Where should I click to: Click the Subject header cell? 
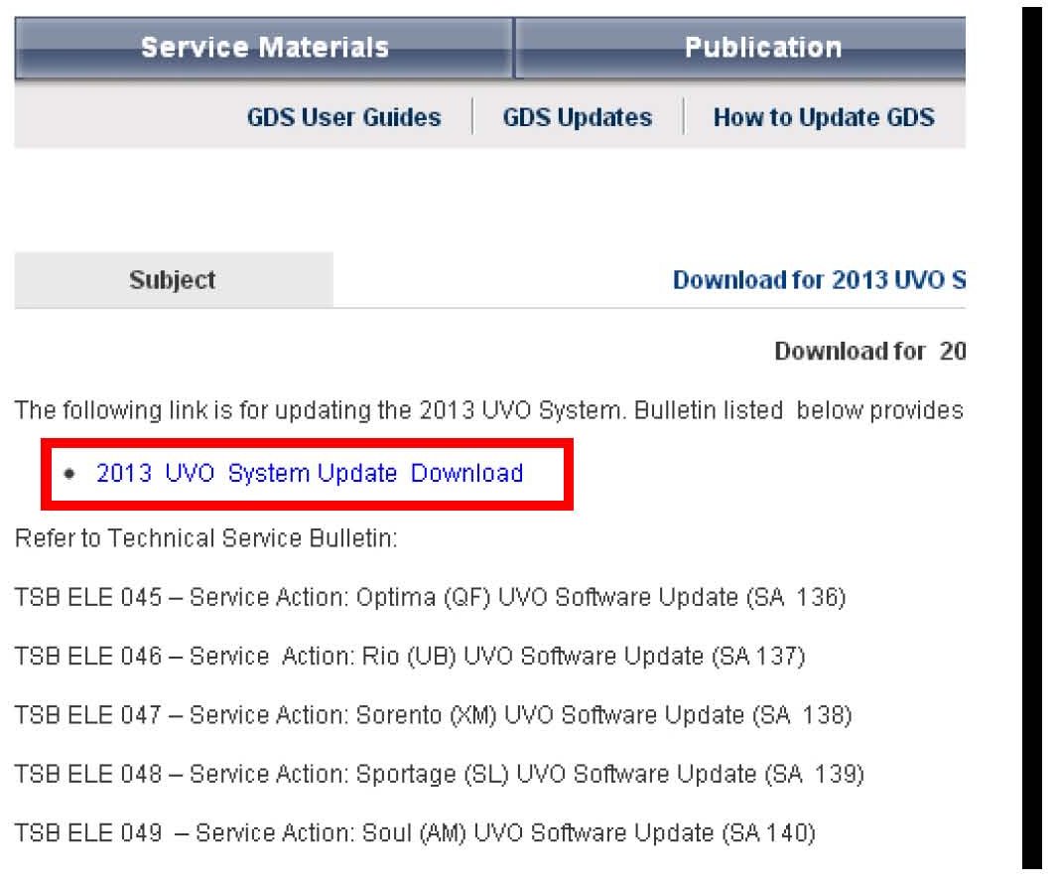[x=173, y=280]
